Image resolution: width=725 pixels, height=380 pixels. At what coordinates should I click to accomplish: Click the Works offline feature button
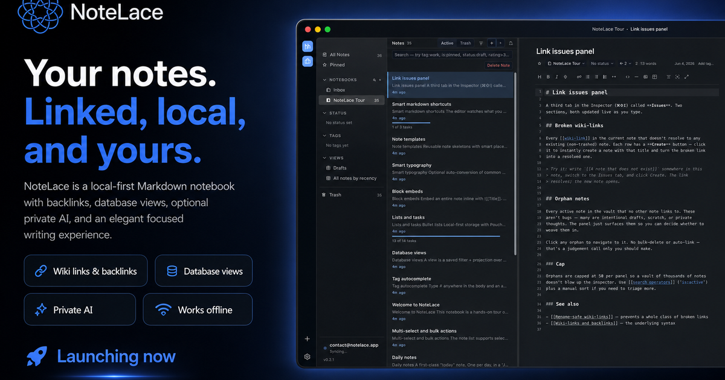point(198,309)
